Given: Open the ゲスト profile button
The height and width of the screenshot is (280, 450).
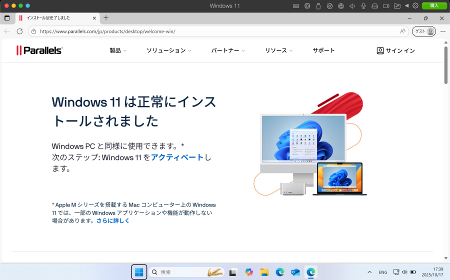Looking at the screenshot, I should [x=424, y=31].
